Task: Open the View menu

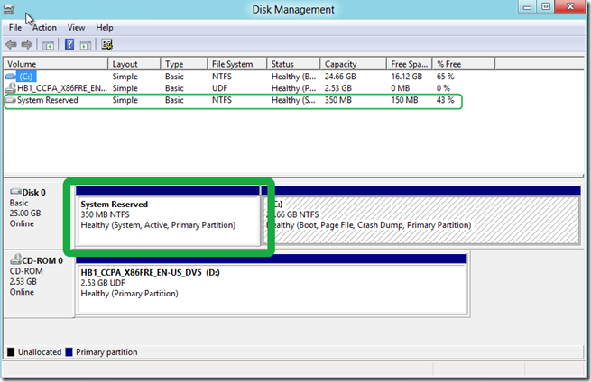Action: [76, 28]
